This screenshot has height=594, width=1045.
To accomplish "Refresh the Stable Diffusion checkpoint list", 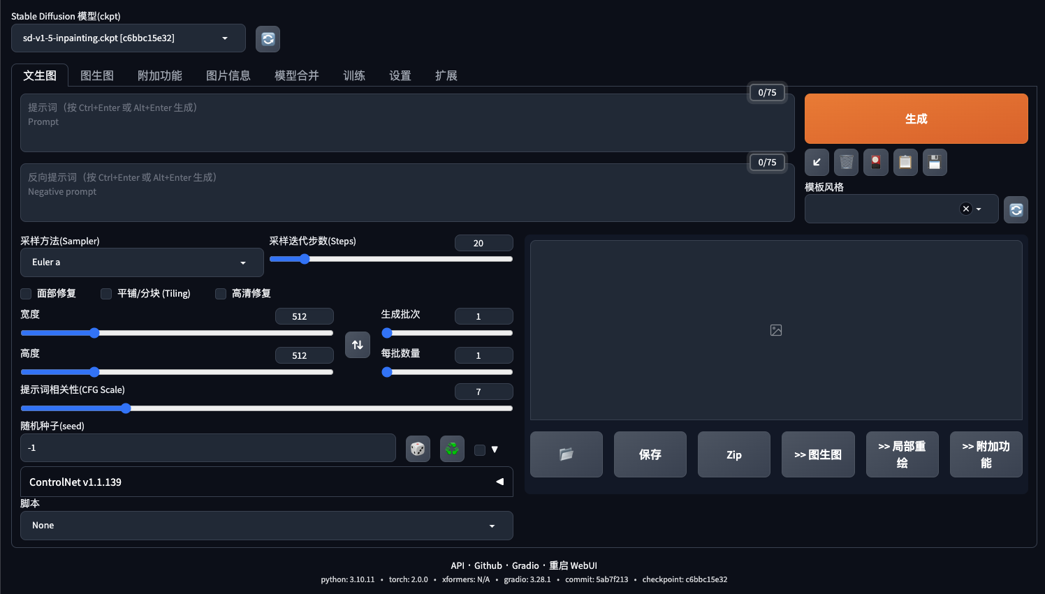I will [268, 39].
